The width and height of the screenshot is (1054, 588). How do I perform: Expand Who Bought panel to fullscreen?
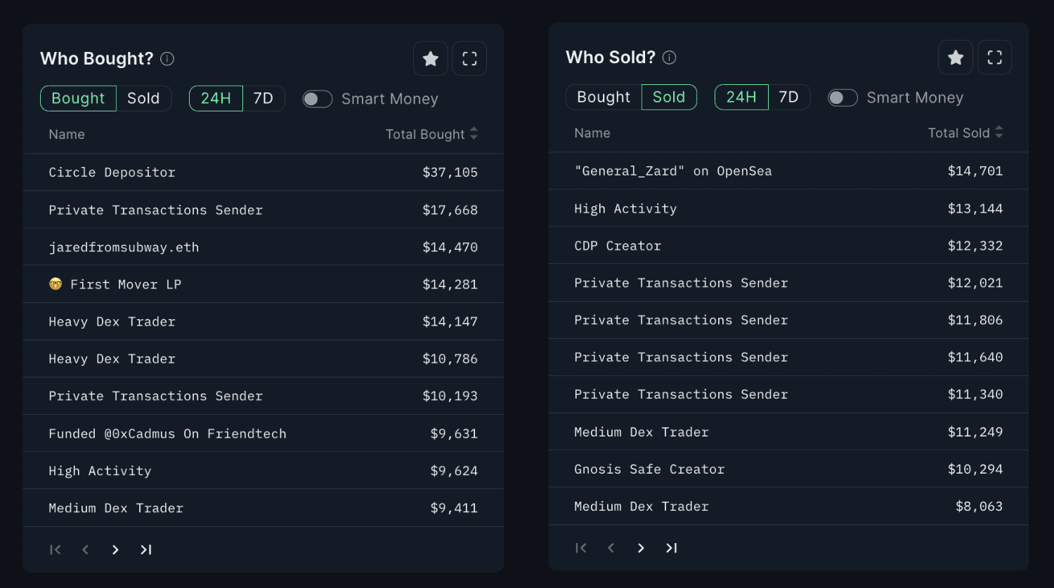(469, 59)
